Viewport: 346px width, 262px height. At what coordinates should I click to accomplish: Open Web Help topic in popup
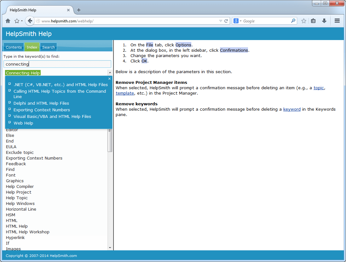23,123
